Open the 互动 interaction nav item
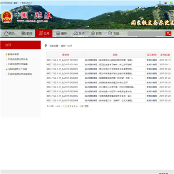174x174 pixels. point(79,33)
